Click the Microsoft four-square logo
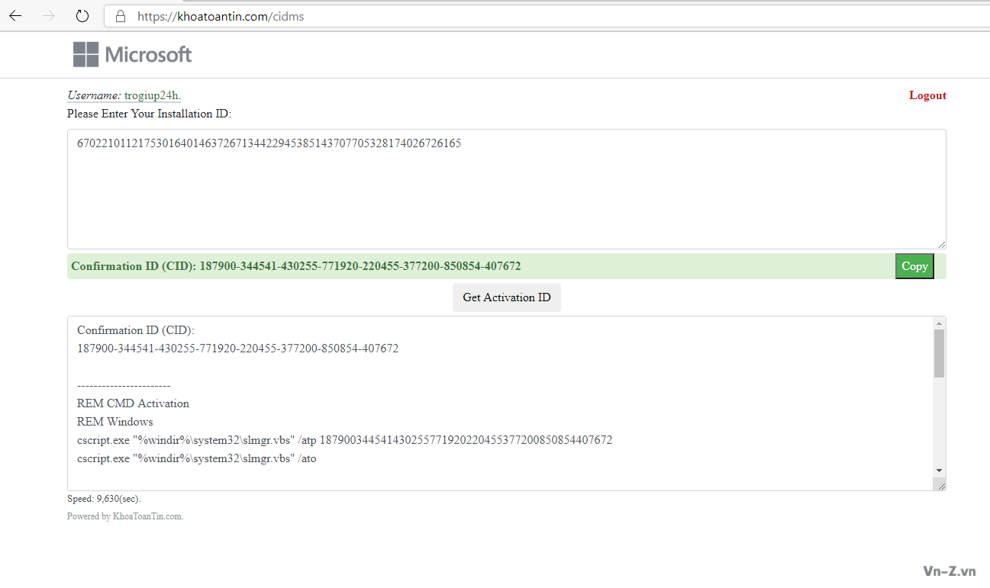The width and height of the screenshot is (990, 588). [85, 54]
